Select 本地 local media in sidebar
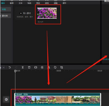This screenshot has width=109, height=106. coord(5,9)
